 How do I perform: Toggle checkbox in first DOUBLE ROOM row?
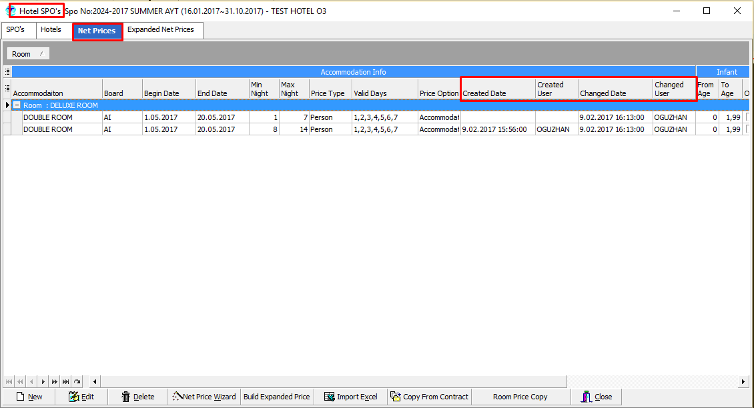pos(749,117)
